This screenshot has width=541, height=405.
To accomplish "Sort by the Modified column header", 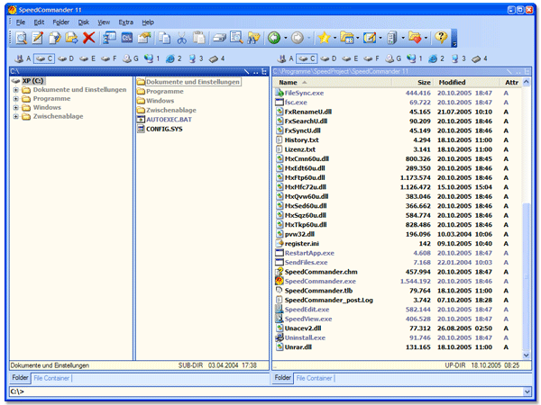I will click(467, 83).
